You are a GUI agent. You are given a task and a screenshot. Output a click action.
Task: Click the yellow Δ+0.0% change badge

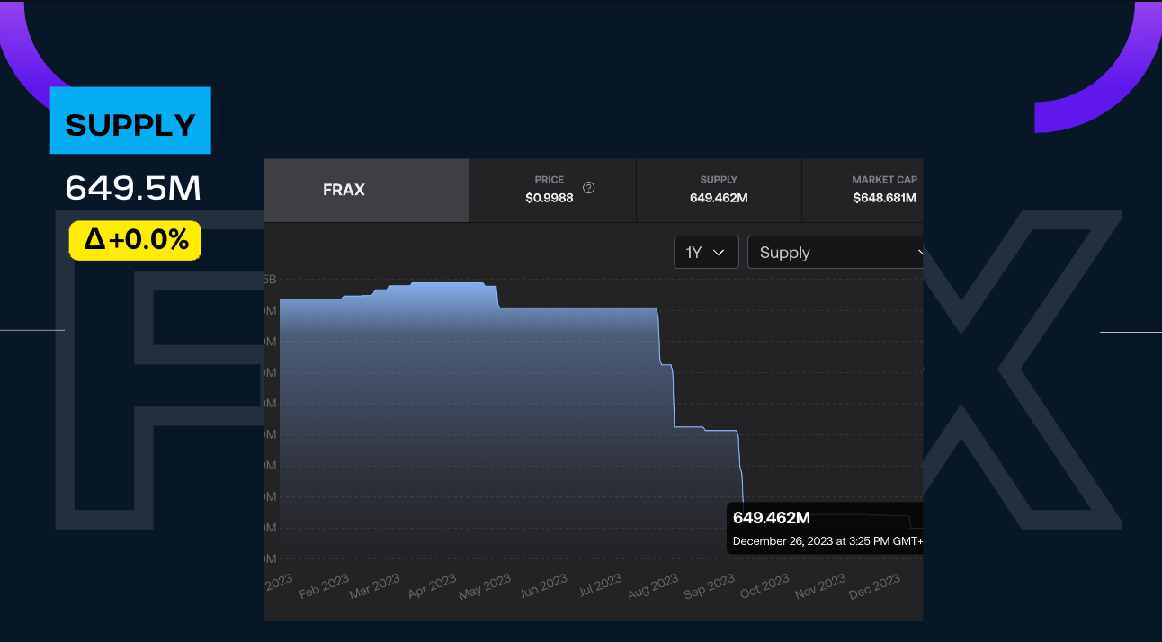135,240
